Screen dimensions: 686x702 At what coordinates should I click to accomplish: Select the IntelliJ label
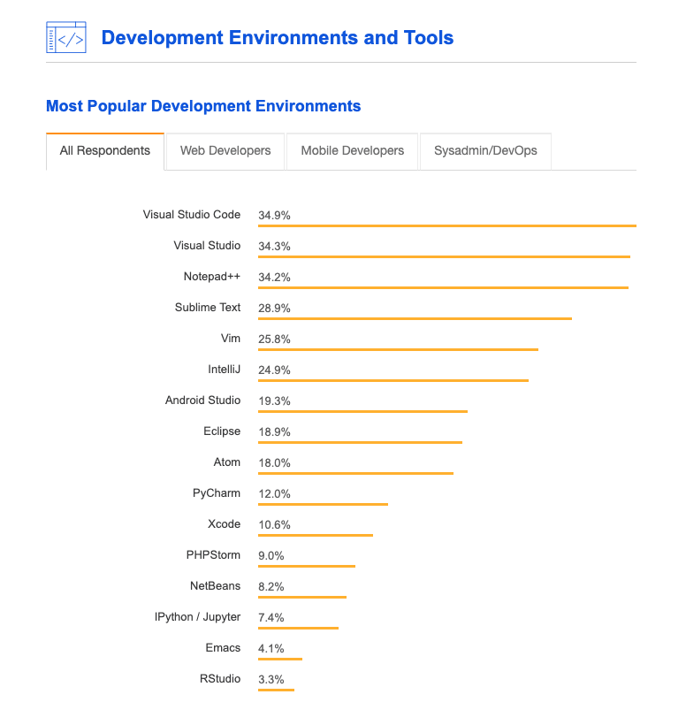224,369
